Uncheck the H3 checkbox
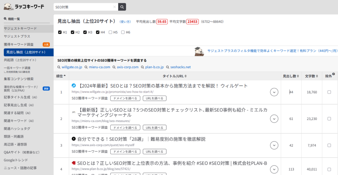 pos(85,32)
